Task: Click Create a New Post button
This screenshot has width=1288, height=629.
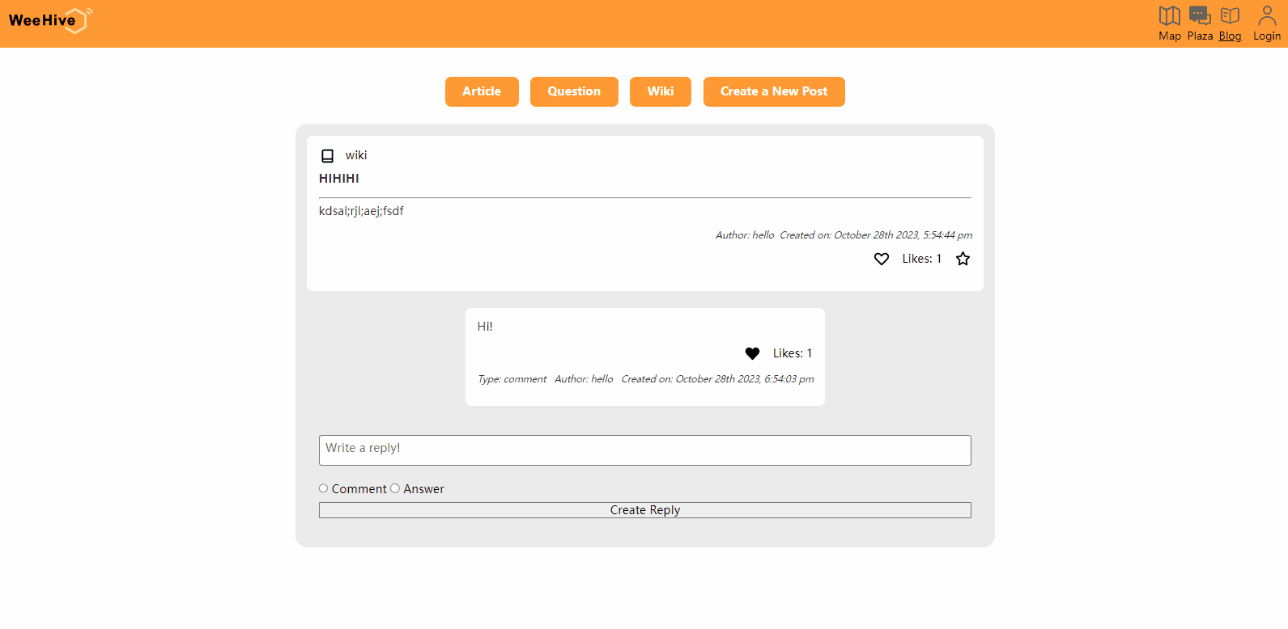Action: pyautogui.click(x=774, y=91)
